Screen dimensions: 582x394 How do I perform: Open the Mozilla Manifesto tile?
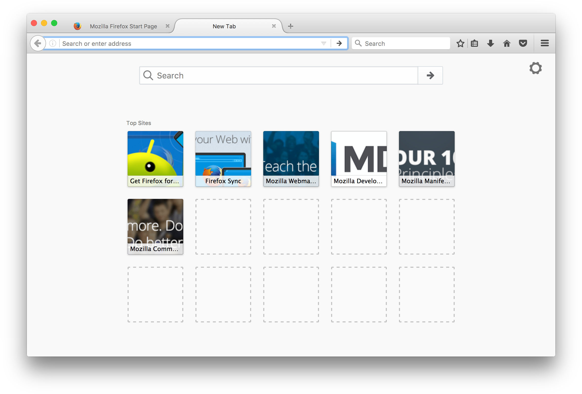[427, 159]
